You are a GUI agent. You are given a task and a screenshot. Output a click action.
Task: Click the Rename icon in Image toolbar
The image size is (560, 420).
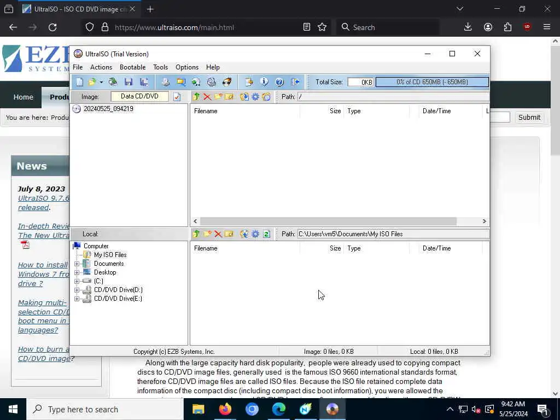pyautogui.click(x=229, y=97)
